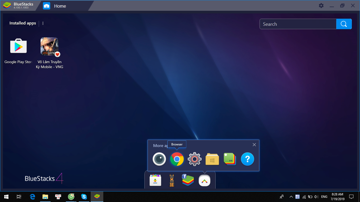360x202 pixels.
Task: Open BlueStacks settings gear in title bar
Action: pos(321,6)
